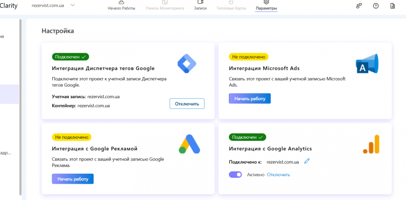406x200 pixels.
Task: Click the Отключить link for Google Analytics
Action: coord(279,175)
